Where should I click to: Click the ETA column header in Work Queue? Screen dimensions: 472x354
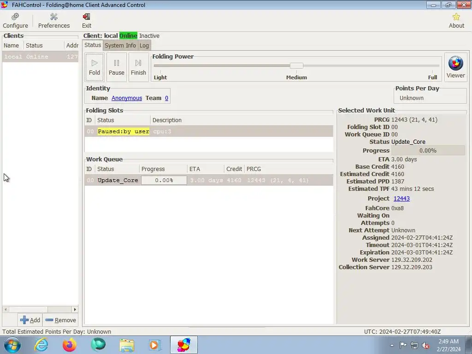tap(206, 169)
